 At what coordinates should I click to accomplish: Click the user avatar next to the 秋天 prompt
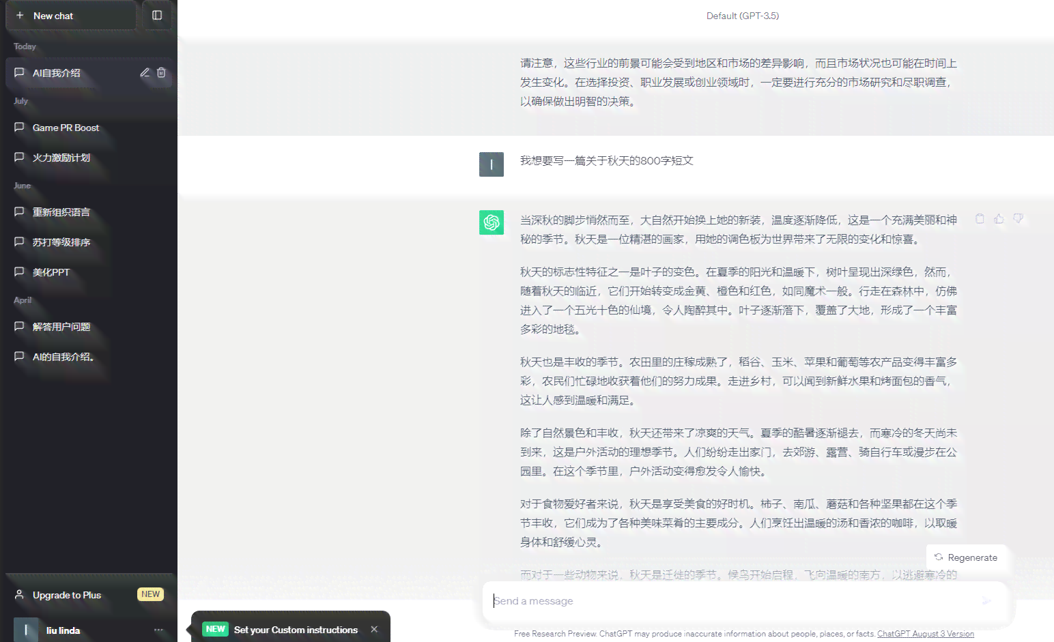[492, 164]
